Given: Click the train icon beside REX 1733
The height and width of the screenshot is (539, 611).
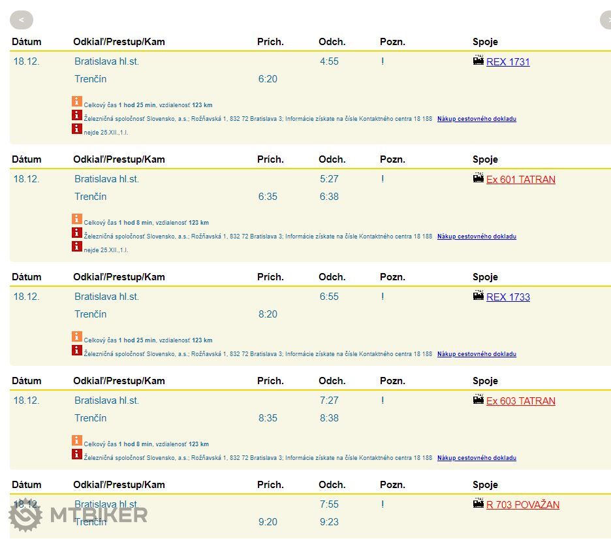Looking at the screenshot, I should click(478, 296).
